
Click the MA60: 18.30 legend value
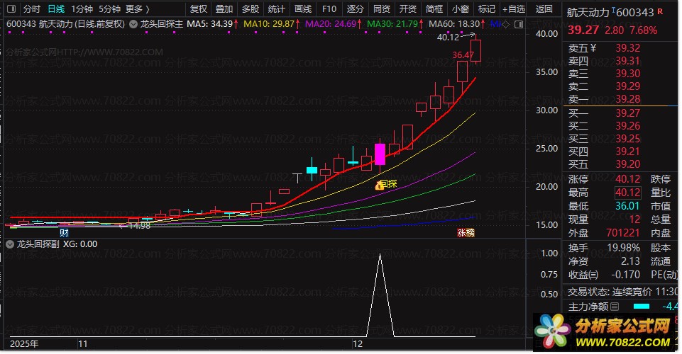pyautogui.click(x=454, y=24)
